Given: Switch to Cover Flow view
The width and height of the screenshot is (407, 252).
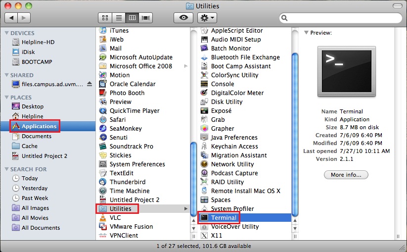Looking at the screenshot, I should point(145,18).
